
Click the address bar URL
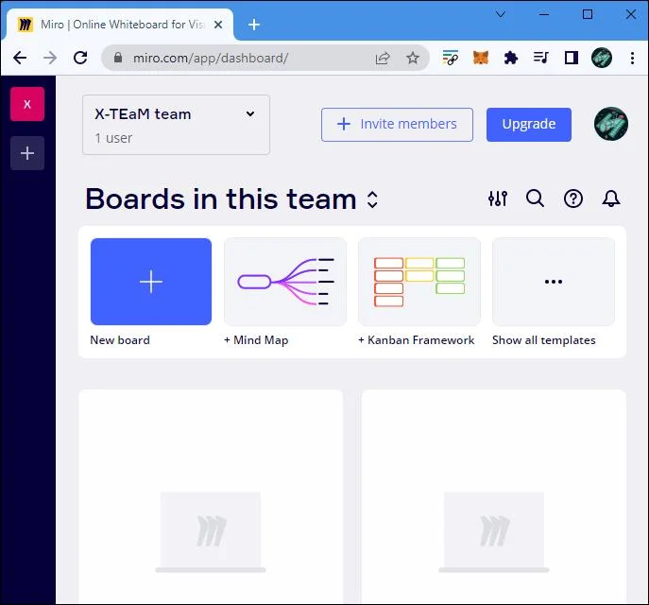pyautogui.click(x=211, y=58)
